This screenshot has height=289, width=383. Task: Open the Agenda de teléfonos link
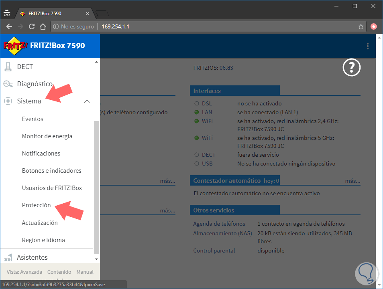click(x=219, y=224)
